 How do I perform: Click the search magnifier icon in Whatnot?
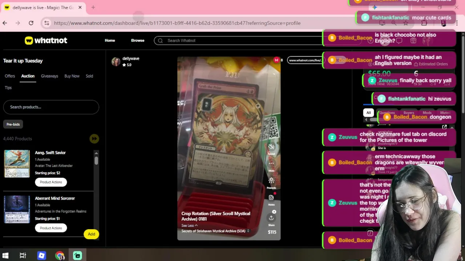pyautogui.click(x=160, y=41)
